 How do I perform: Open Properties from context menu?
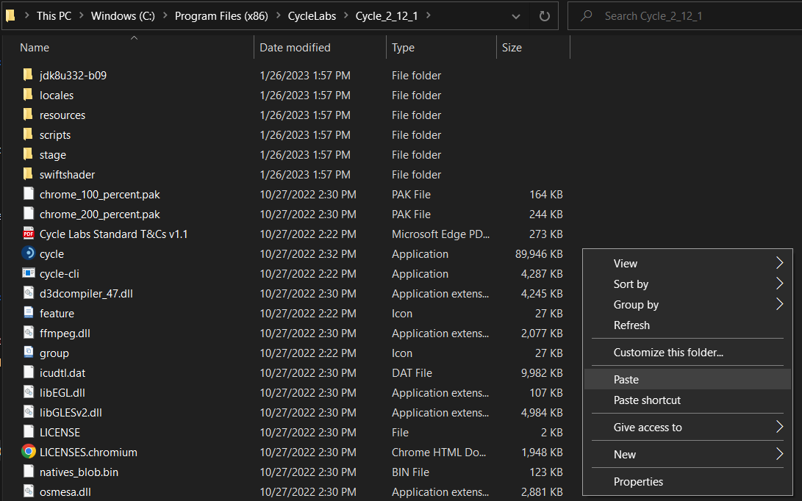pyautogui.click(x=687, y=482)
